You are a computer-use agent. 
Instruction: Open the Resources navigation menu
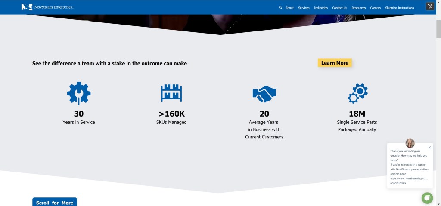point(358,8)
